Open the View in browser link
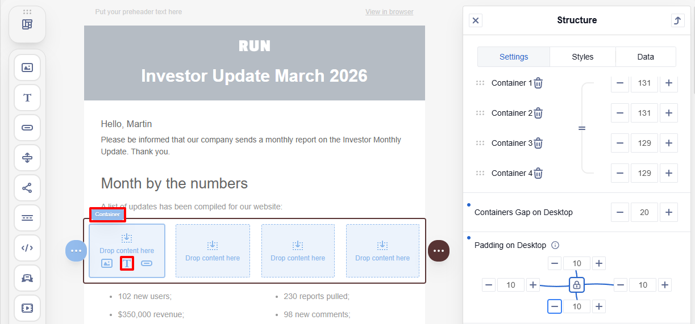Image resolution: width=695 pixels, height=324 pixels. pyautogui.click(x=389, y=12)
